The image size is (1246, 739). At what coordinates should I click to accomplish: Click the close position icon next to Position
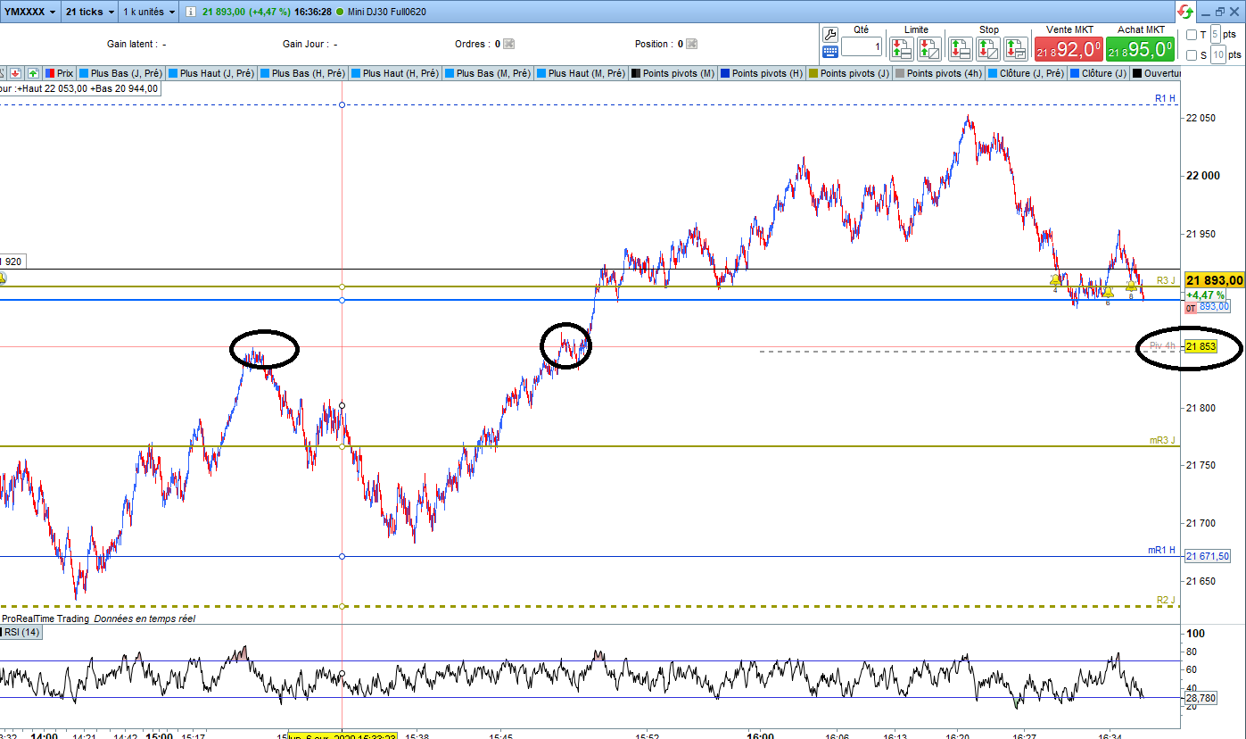(690, 44)
